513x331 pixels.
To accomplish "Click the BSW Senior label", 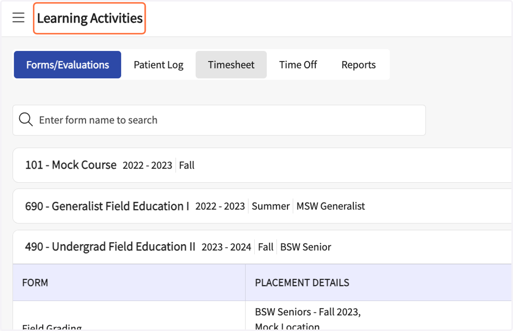I will [306, 247].
